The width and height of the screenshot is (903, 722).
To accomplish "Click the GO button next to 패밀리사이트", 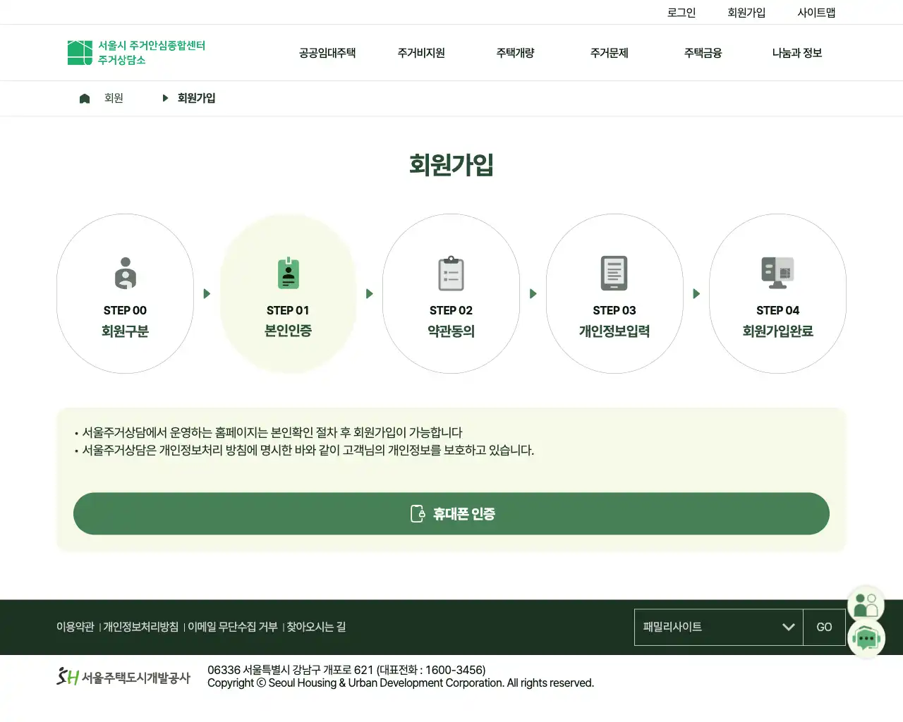I will [x=824, y=627].
